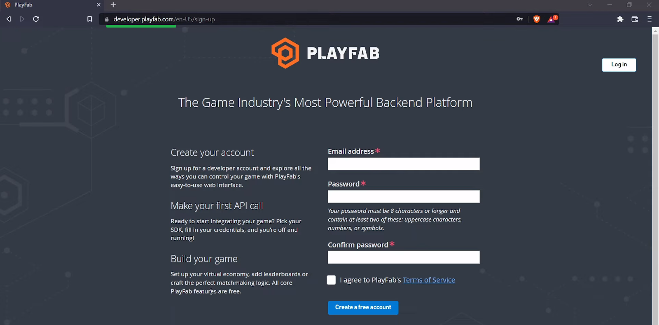
Task: Click the Log in button
Action: pyautogui.click(x=619, y=65)
